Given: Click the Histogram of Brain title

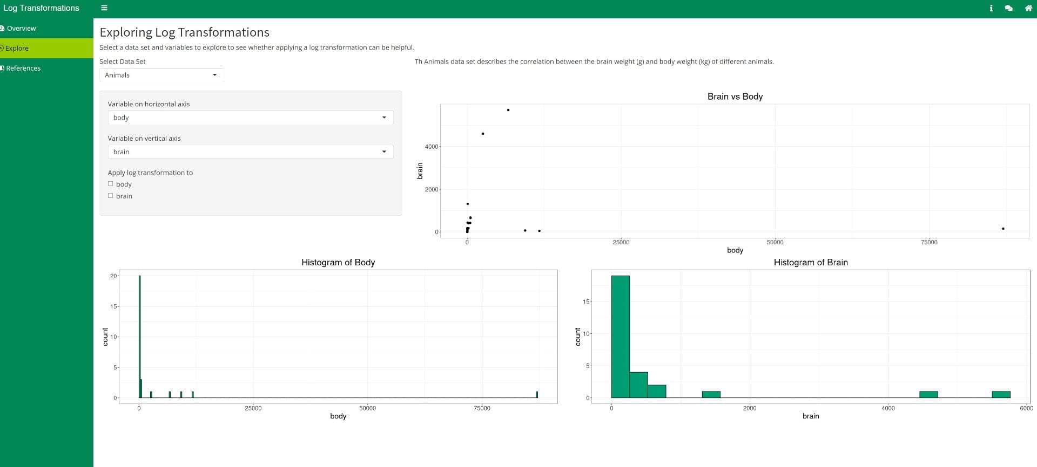Looking at the screenshot, I should click(811, 262).
